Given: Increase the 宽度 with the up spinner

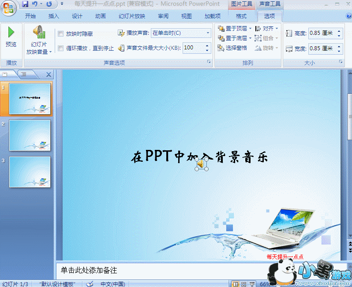Looking at the screenshot, I should (x=339, y=46).
